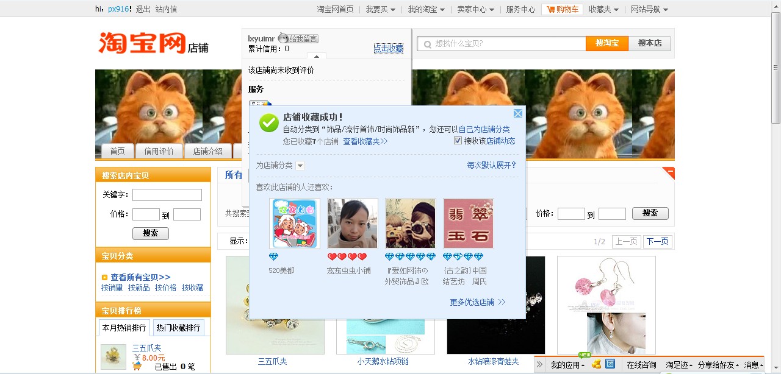Open the 我要买 dropdown menu
Viewport: 781px width, 374px height.
click(x=381, y=9)
